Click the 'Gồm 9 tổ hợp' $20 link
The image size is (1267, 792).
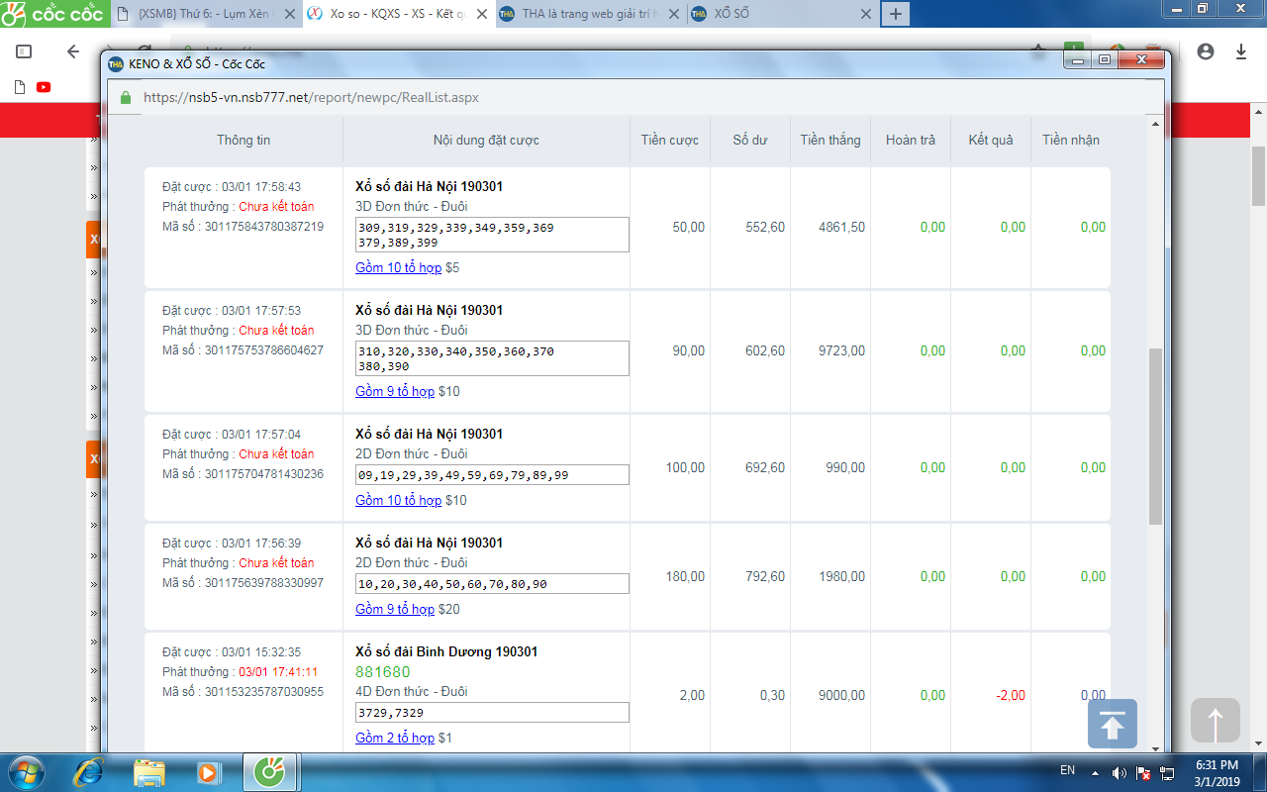pyautogui.click(x=394, y=609)
